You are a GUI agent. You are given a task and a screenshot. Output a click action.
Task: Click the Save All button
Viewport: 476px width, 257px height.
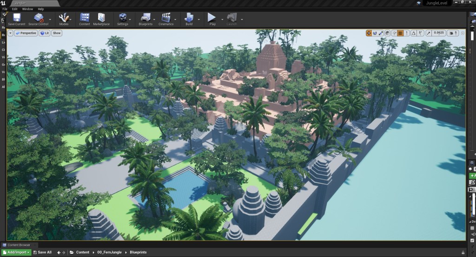point(42,252)
